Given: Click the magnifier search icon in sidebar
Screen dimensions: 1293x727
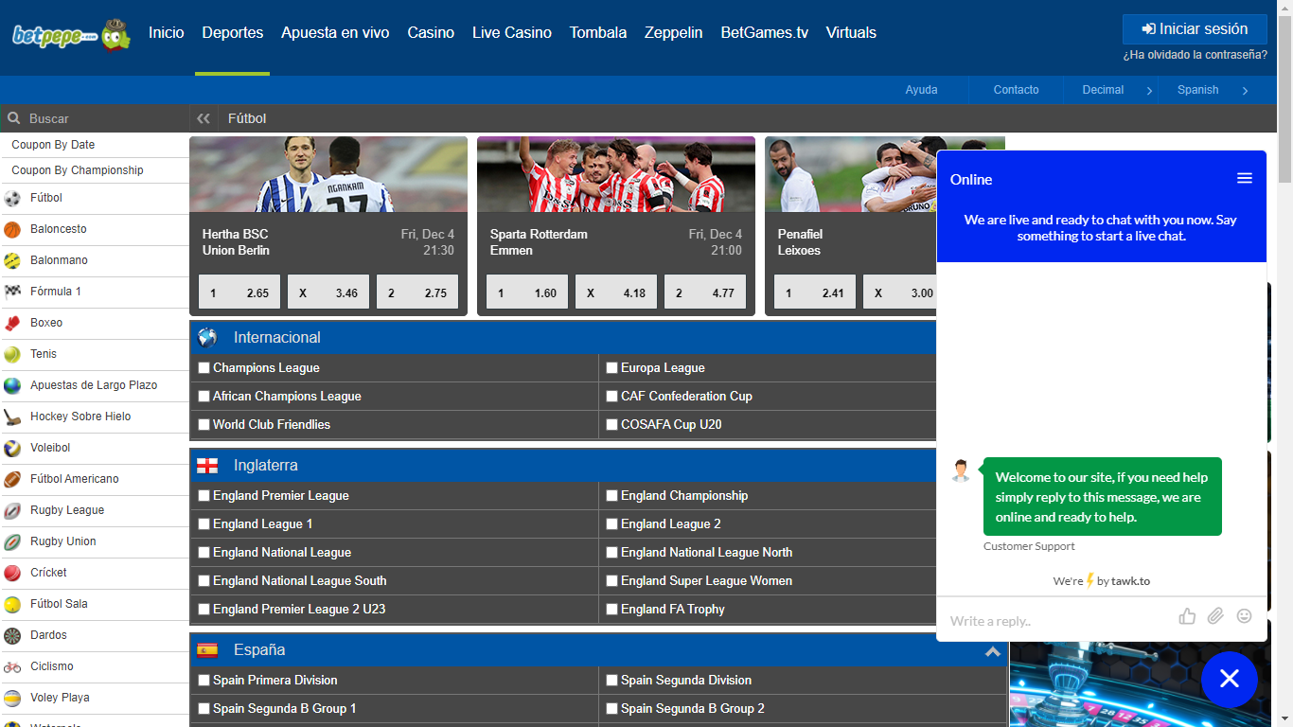Looking at the screenshot, I should pos(14,118).
